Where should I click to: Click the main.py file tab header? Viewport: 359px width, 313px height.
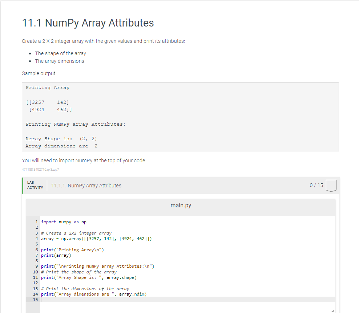coord(181,206)
